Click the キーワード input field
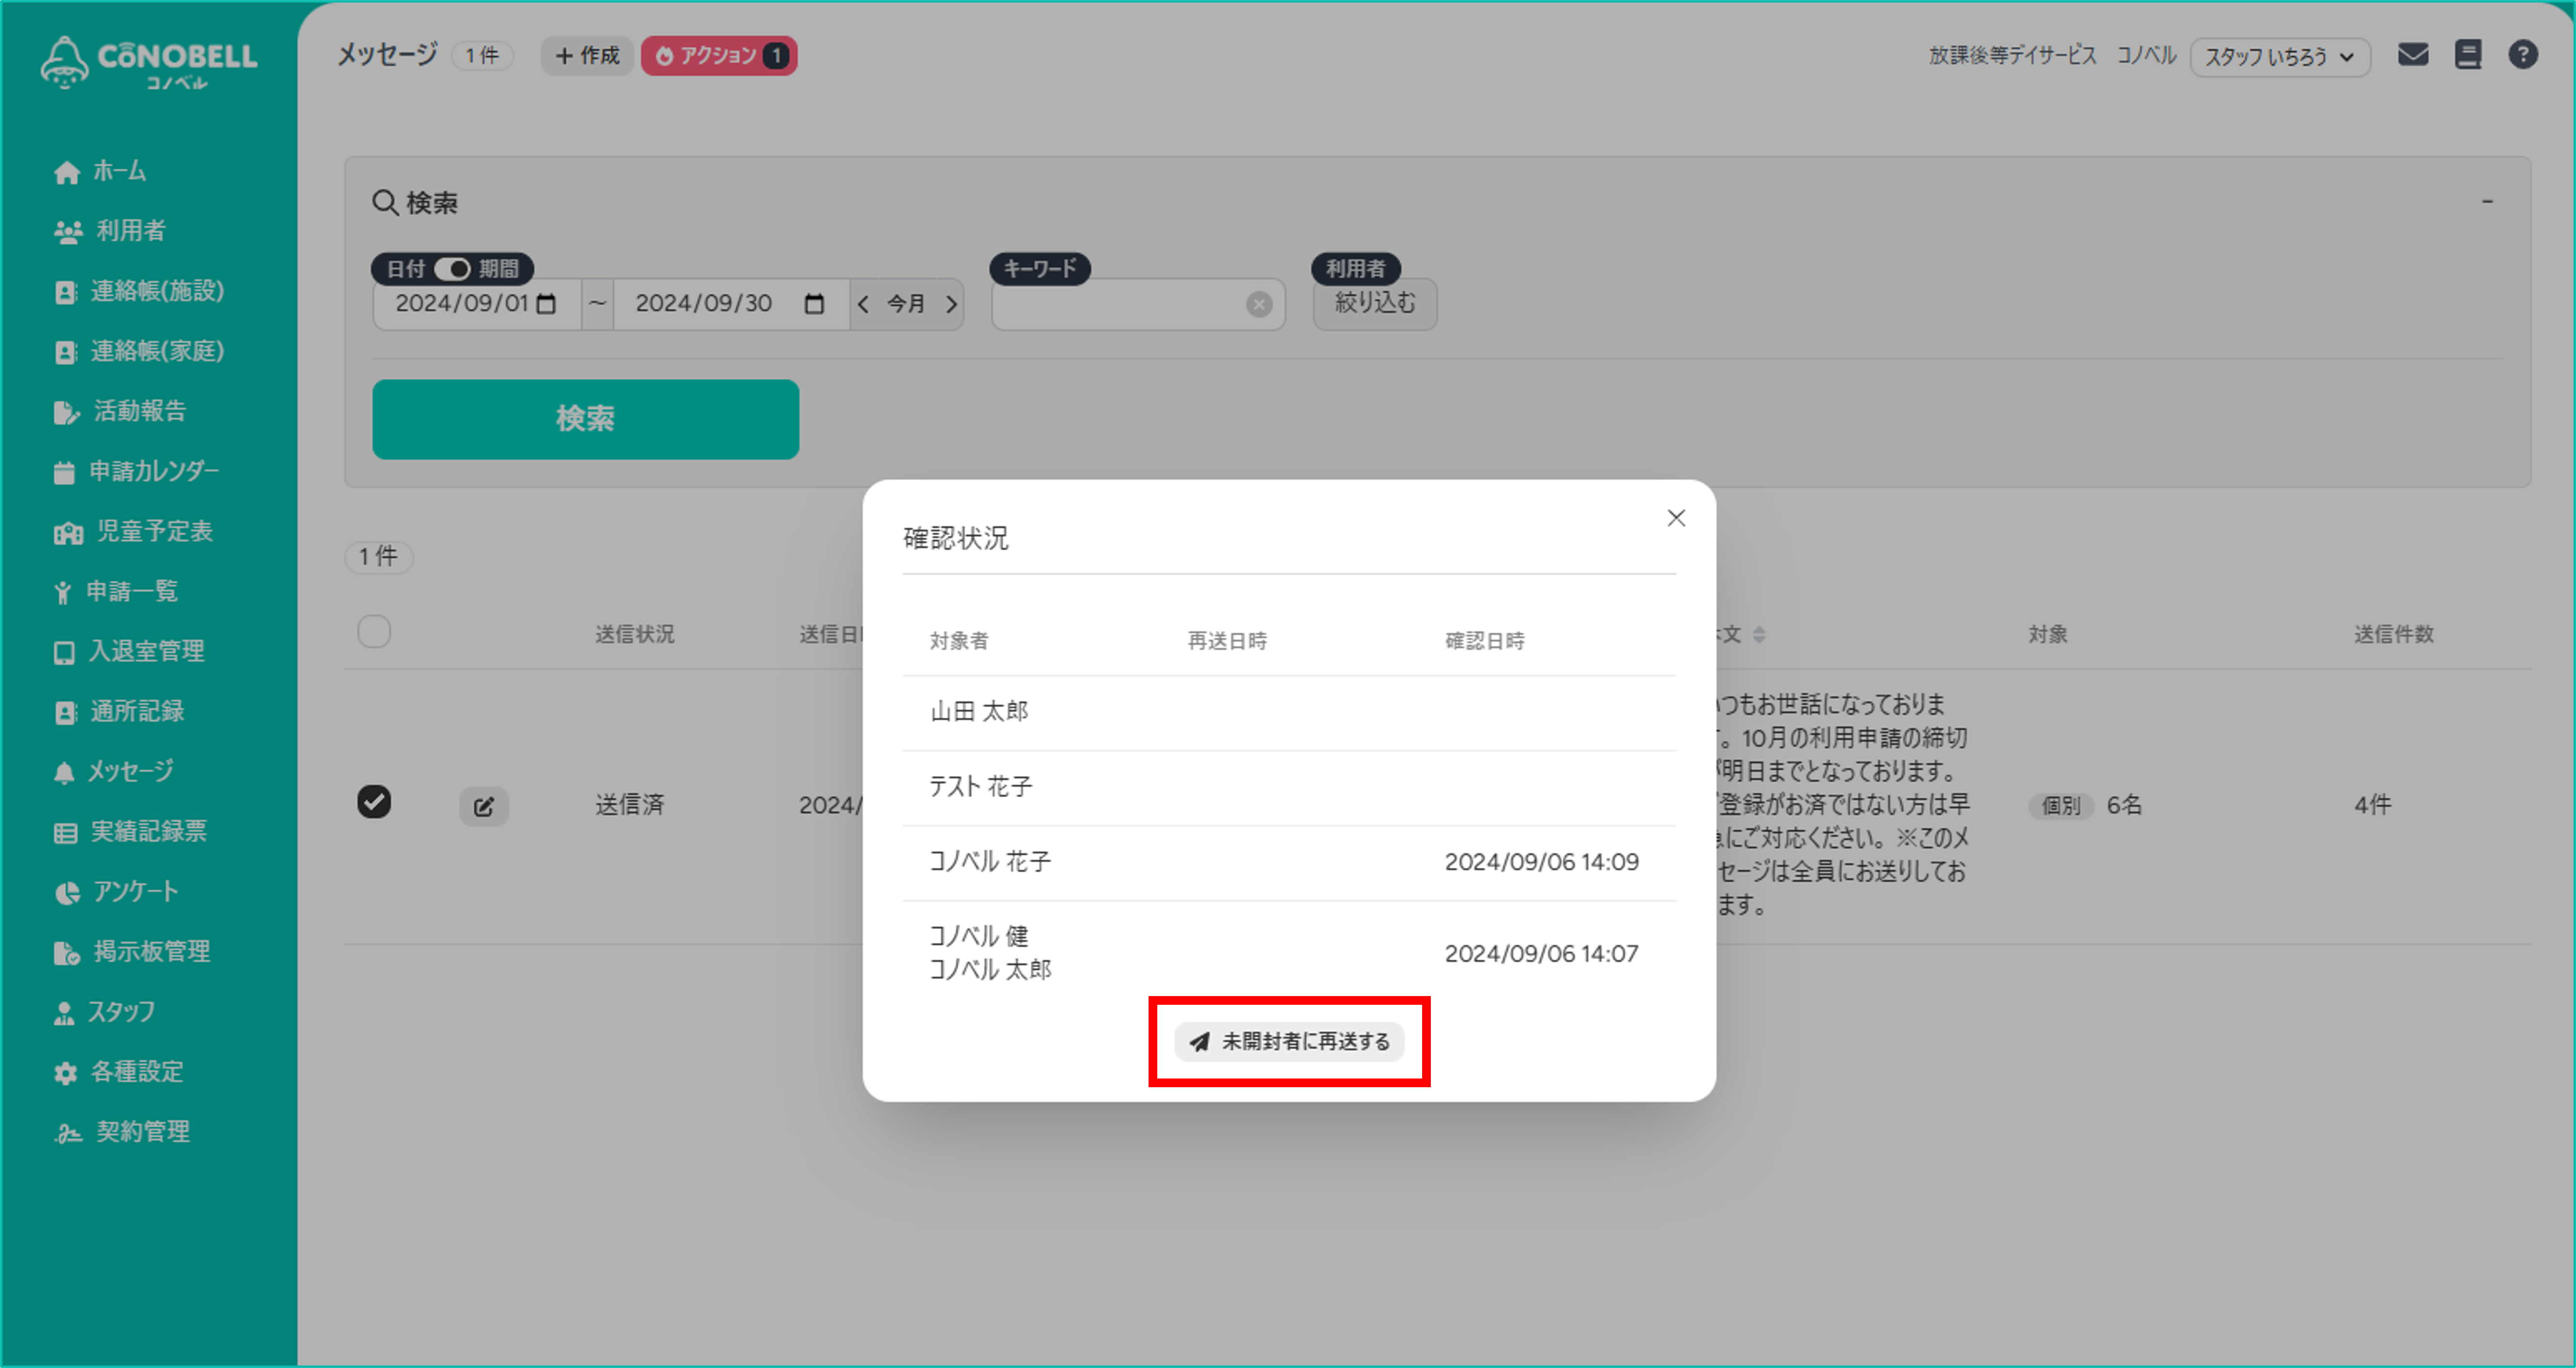The width and height of the screenshot is (2576, 1368). pos(1138,304)
